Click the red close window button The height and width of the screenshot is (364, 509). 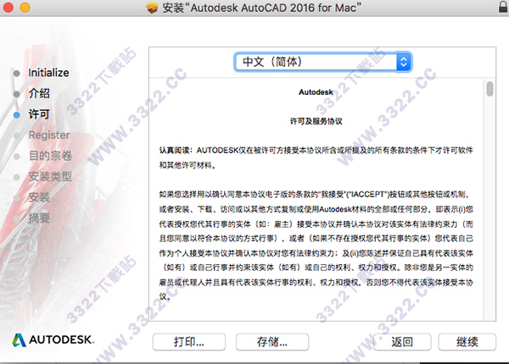point(8,7)
